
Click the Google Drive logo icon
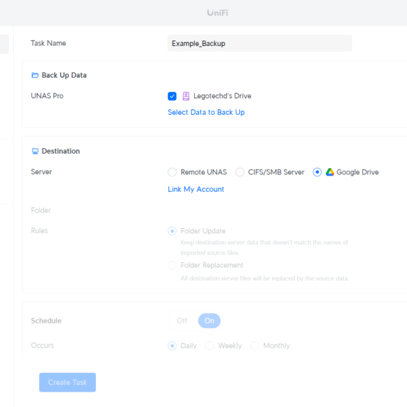coord(330,172)
